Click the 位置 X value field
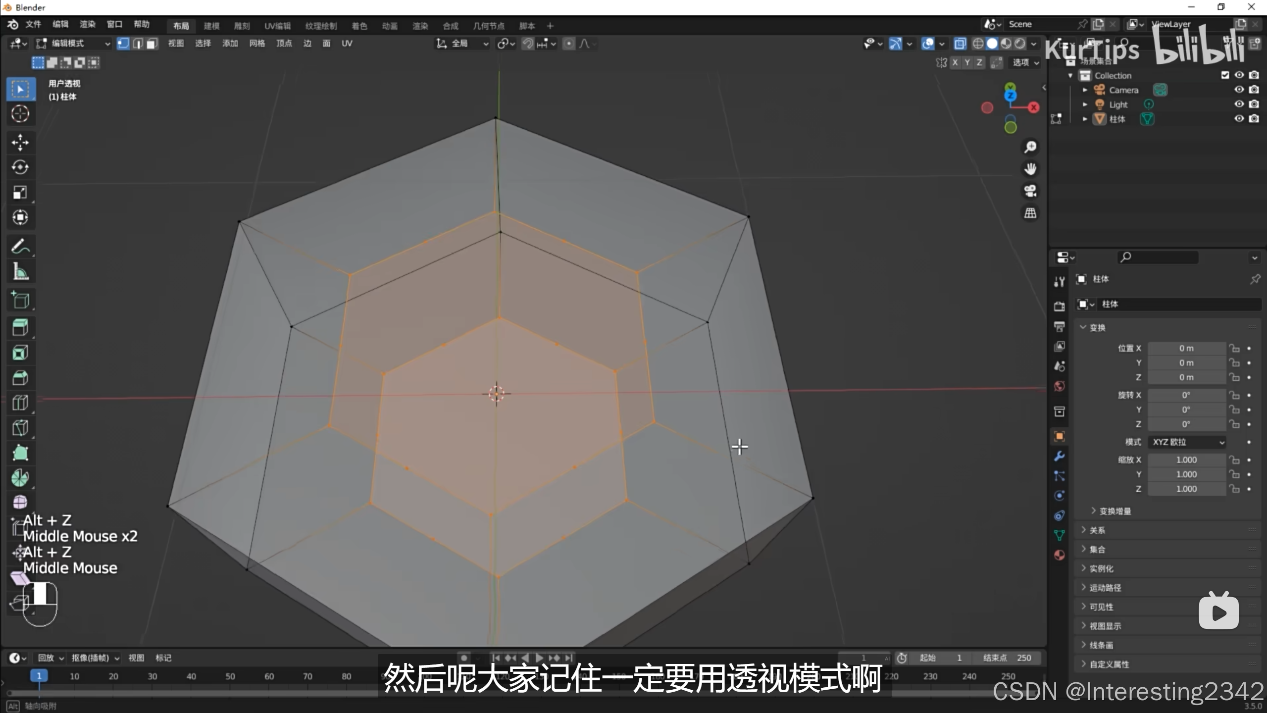Image resolution: width=1267 pixels, height=713 pixels. coord(1186,349)
